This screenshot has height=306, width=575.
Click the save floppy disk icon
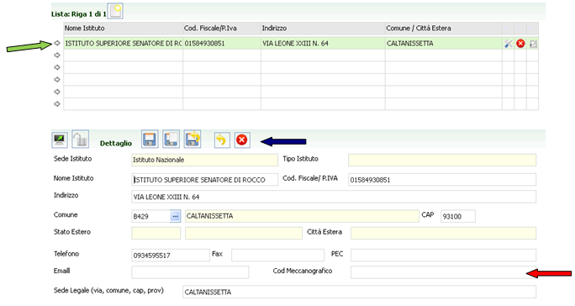click(150, 140)
